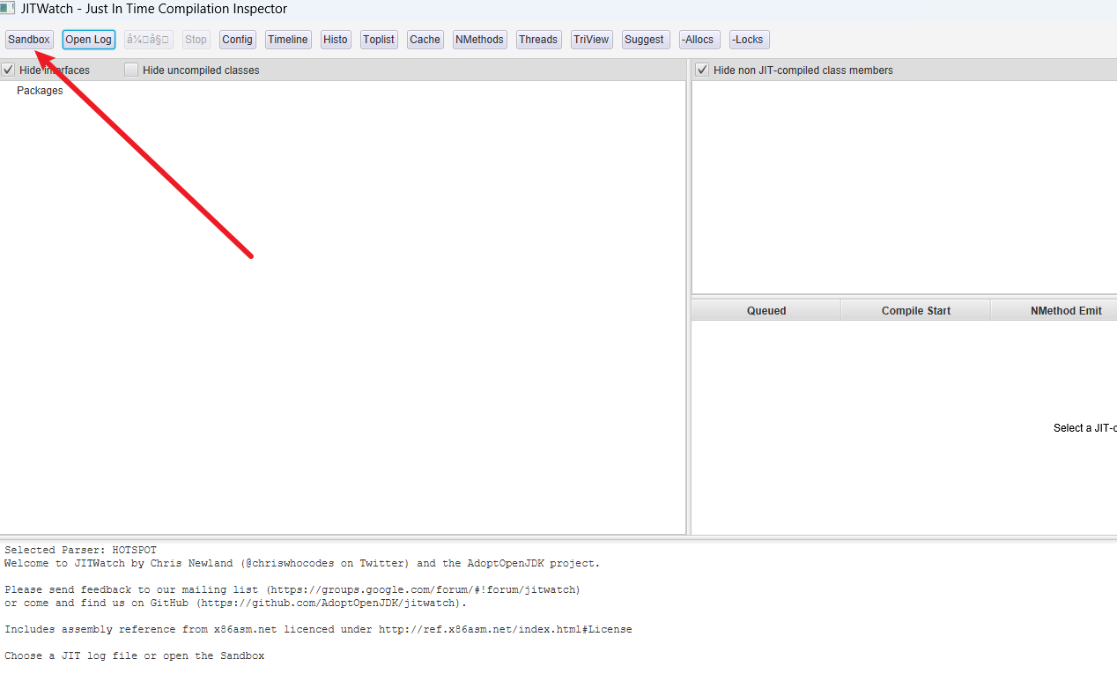This screenshot has height=696, width=1117.
Task: Open the -Locks eliminated locks report
Action: pyautogui.click(x=749, y=40)
